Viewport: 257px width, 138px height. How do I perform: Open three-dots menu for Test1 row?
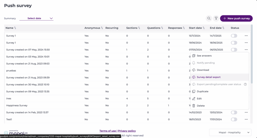coord(246,119)
